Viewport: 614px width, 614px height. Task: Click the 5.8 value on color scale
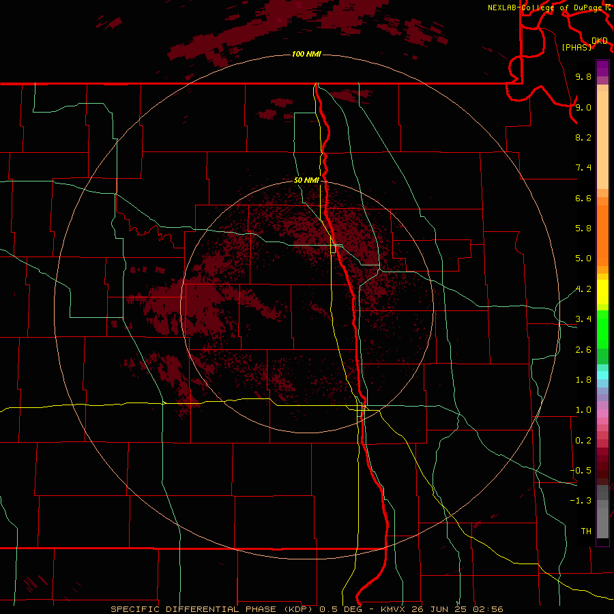(x=583, y=229)
